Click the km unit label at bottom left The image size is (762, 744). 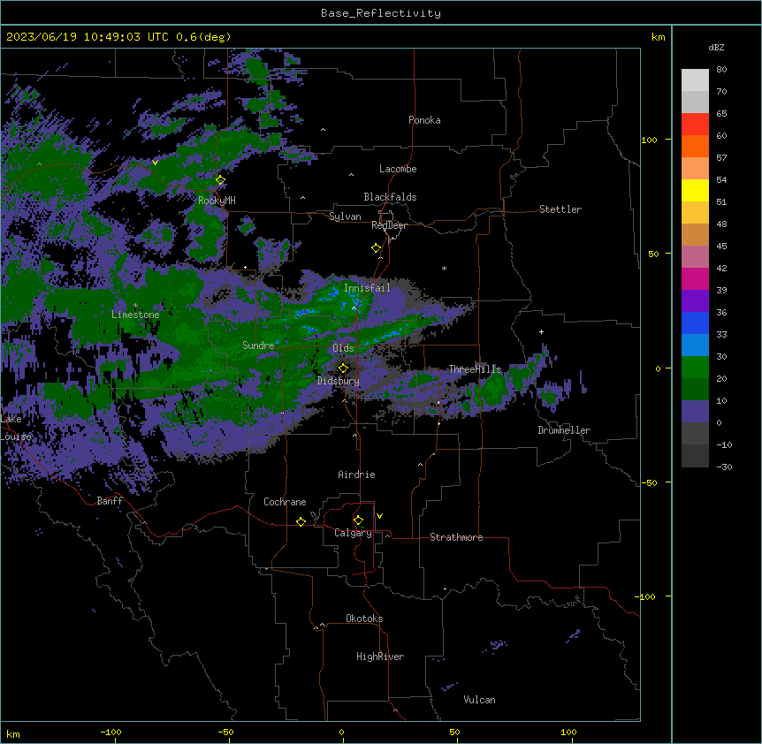coord(13,733)
